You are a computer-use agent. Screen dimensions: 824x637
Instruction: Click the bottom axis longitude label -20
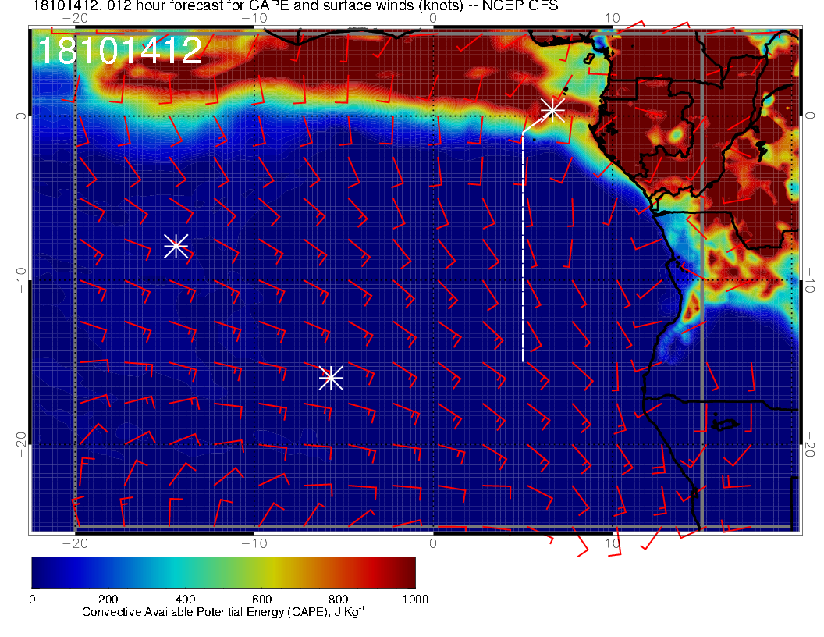coord(74,543)
